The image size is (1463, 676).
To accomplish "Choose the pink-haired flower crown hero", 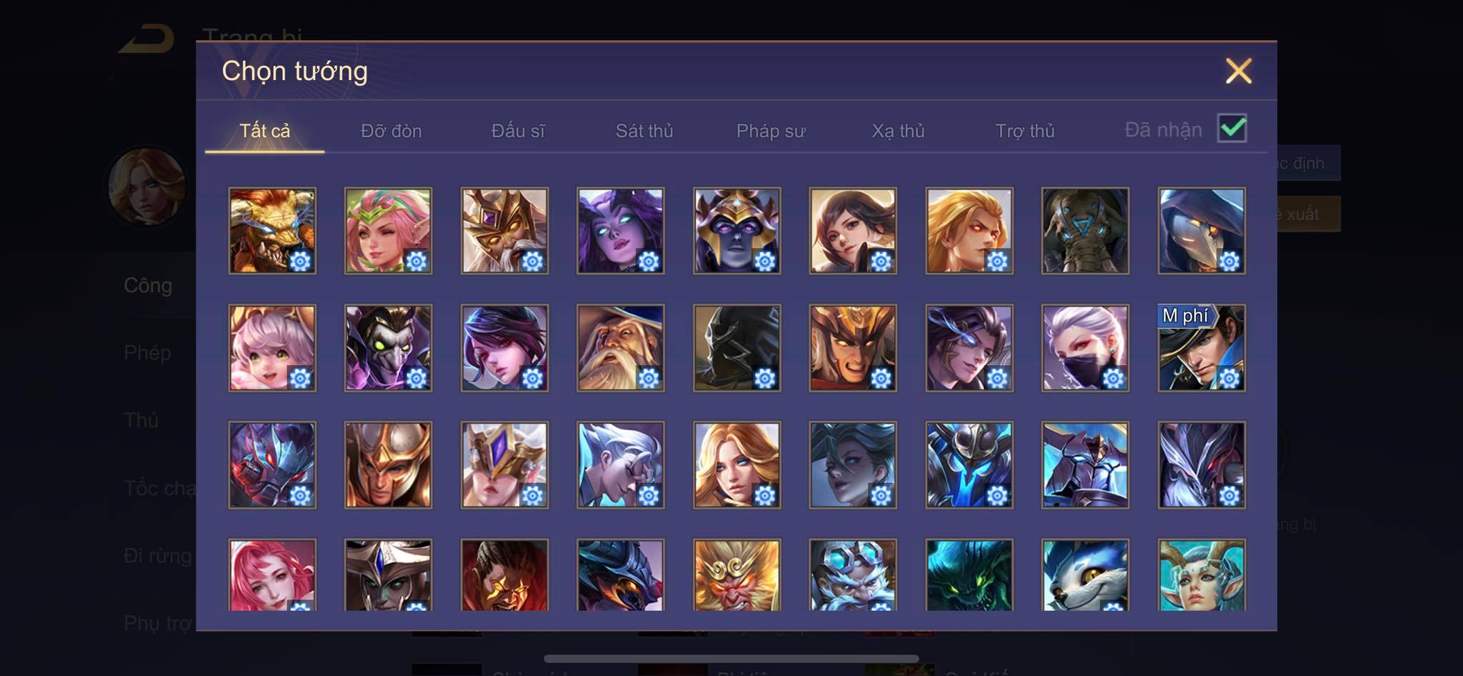I will tap(388, 231).
